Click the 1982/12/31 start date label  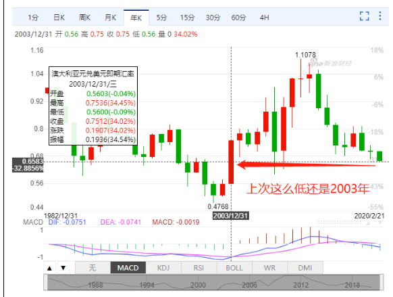[61, 216]
